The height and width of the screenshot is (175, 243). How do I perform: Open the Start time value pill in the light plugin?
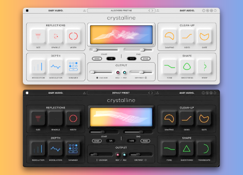click(x=111, y=58)
